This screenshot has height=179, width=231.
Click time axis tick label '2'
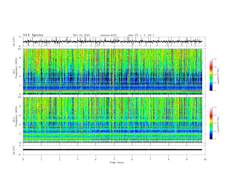[x=60, y=159]
